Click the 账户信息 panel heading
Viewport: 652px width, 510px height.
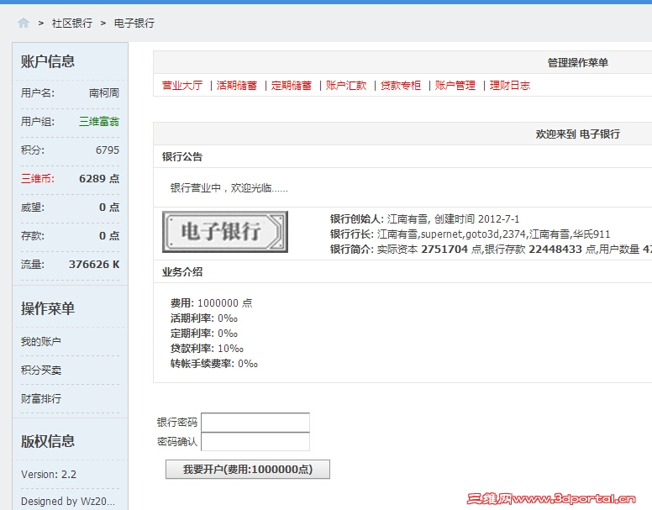pyautogui.click(x=48, y=61)
